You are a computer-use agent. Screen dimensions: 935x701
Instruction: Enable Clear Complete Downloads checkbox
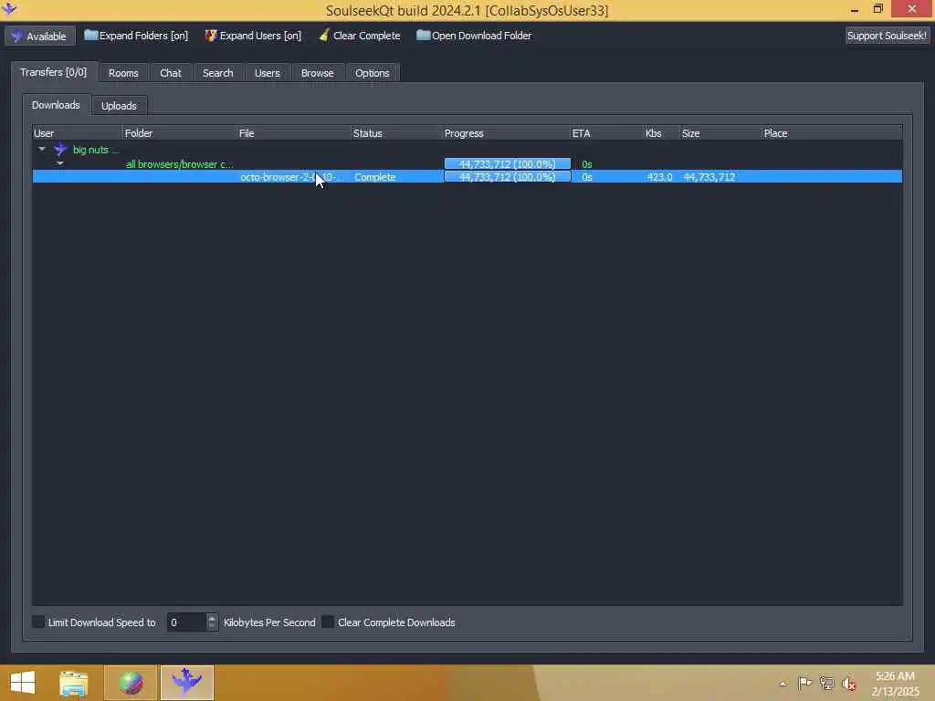(x=328, y=623)
